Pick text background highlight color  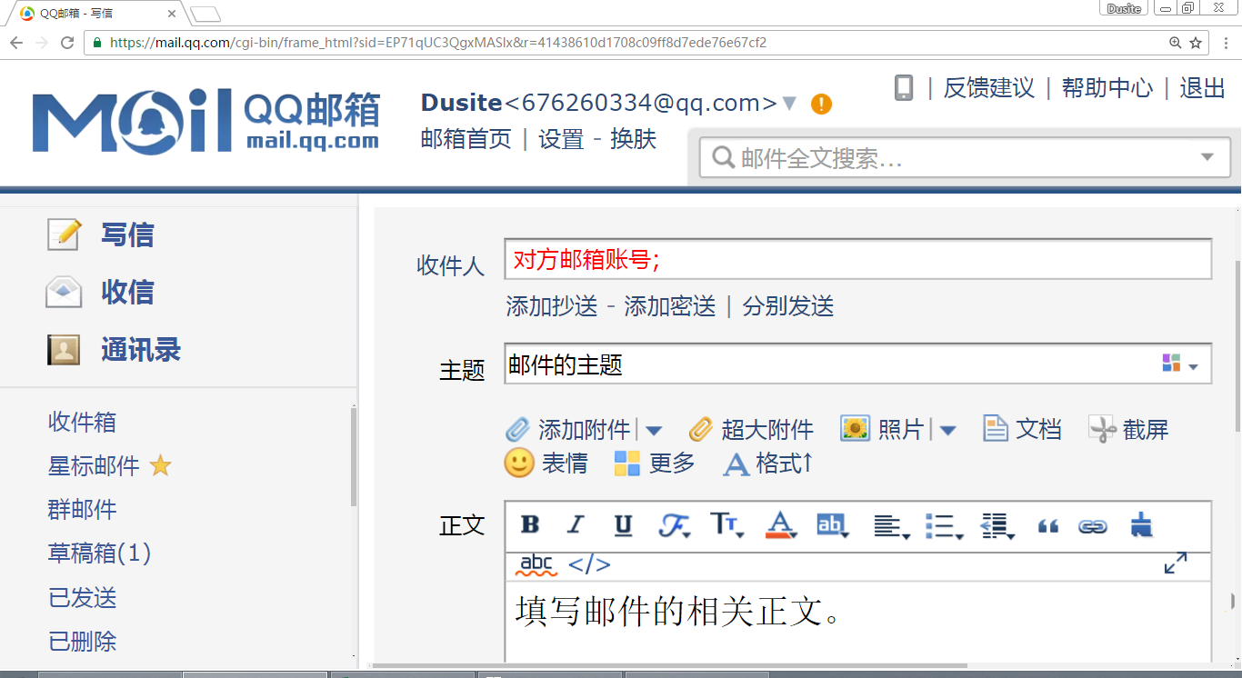pyautogui.click(x=832, y=524)
